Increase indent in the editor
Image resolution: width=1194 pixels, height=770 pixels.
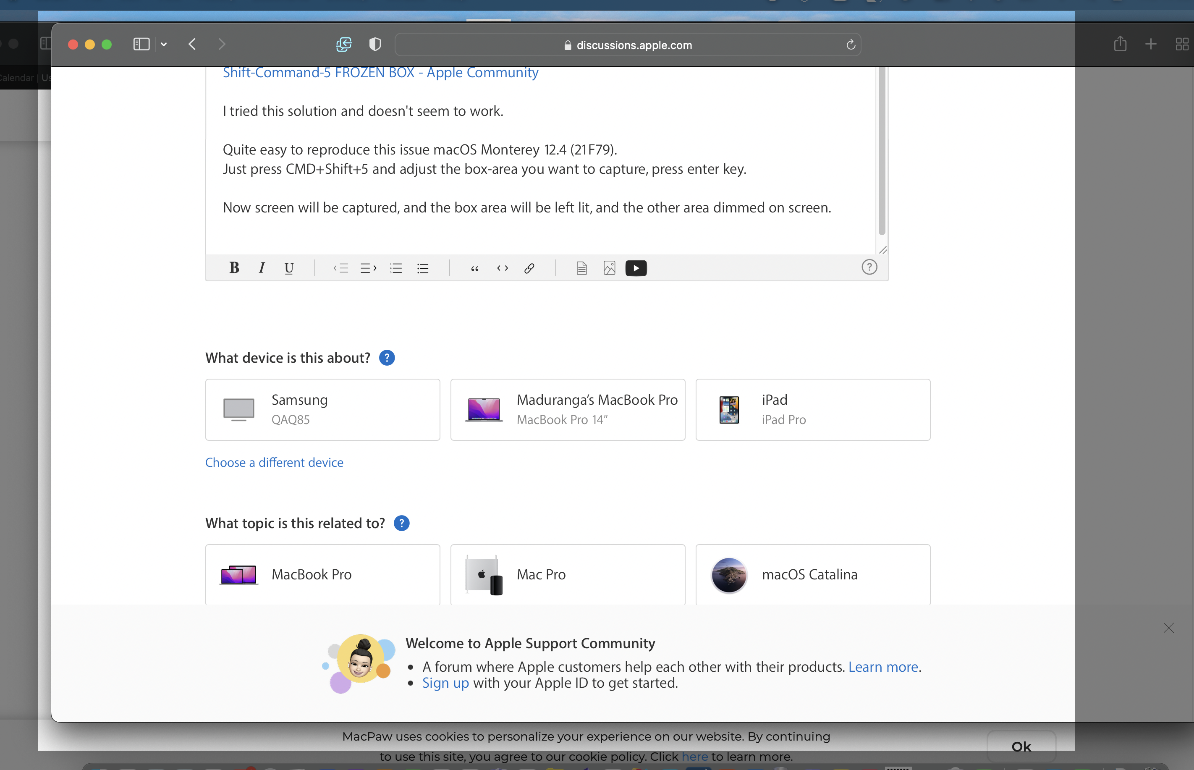pyautogui.click(x=368, y=269)
